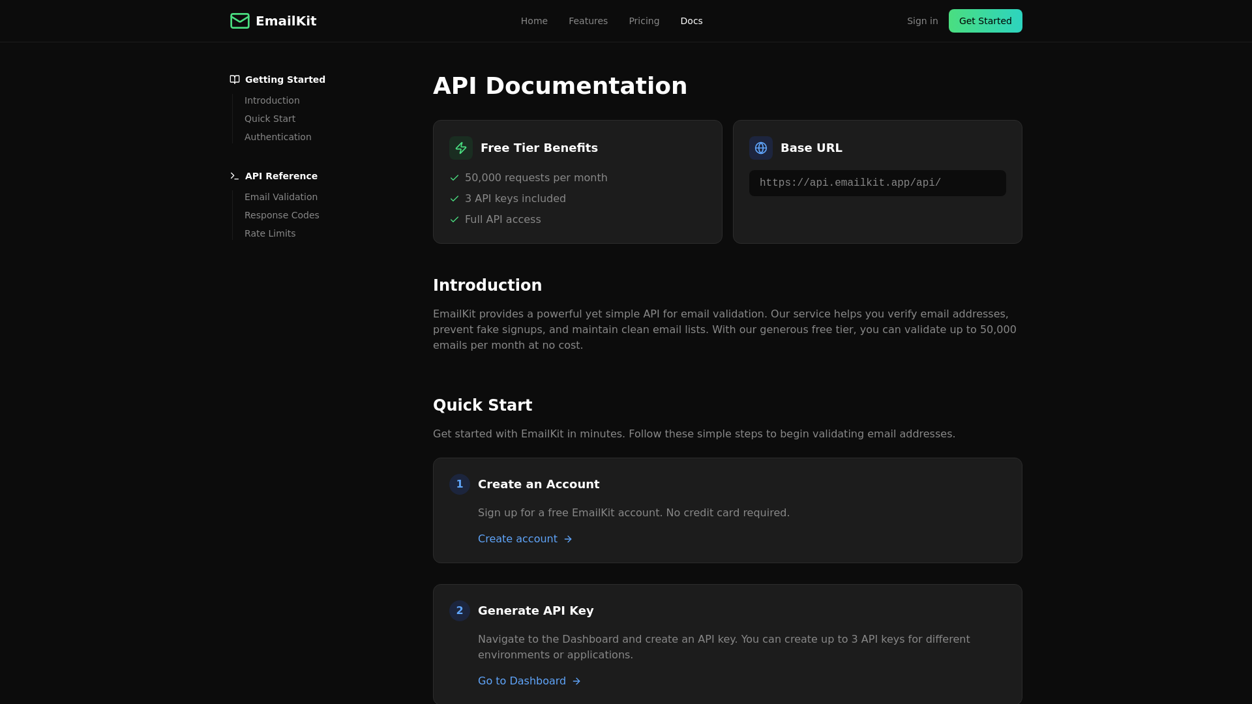
Task: Click checkmark beside Full API access
Action: tap(455, 220)
